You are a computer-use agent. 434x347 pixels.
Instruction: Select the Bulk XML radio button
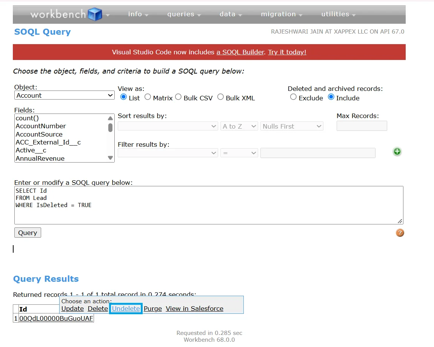click(x=220, y=97)
